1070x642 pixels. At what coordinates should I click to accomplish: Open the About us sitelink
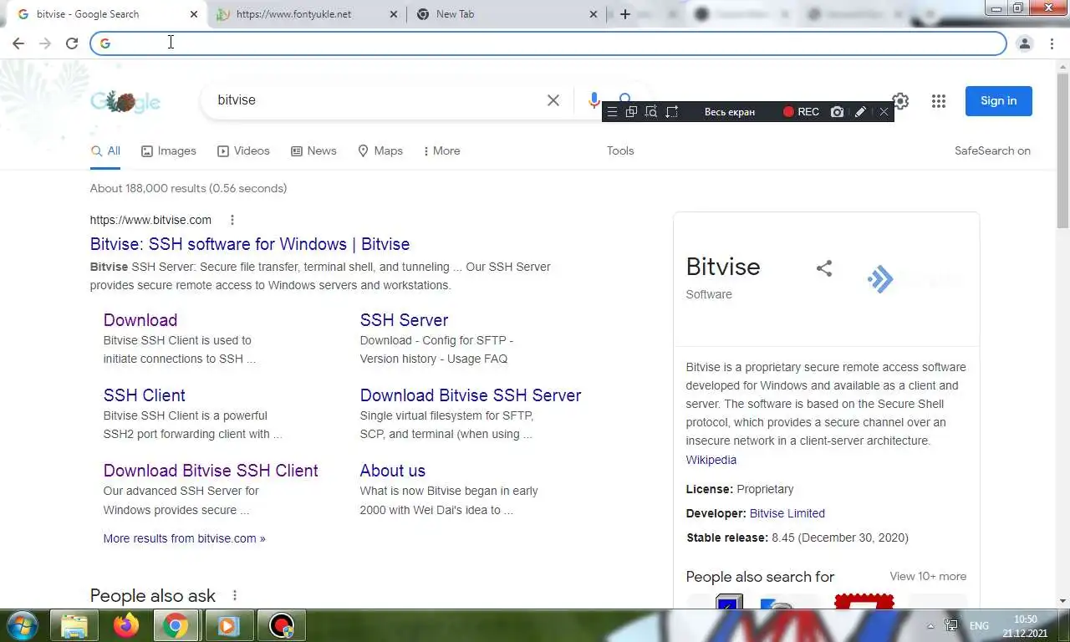393,471
